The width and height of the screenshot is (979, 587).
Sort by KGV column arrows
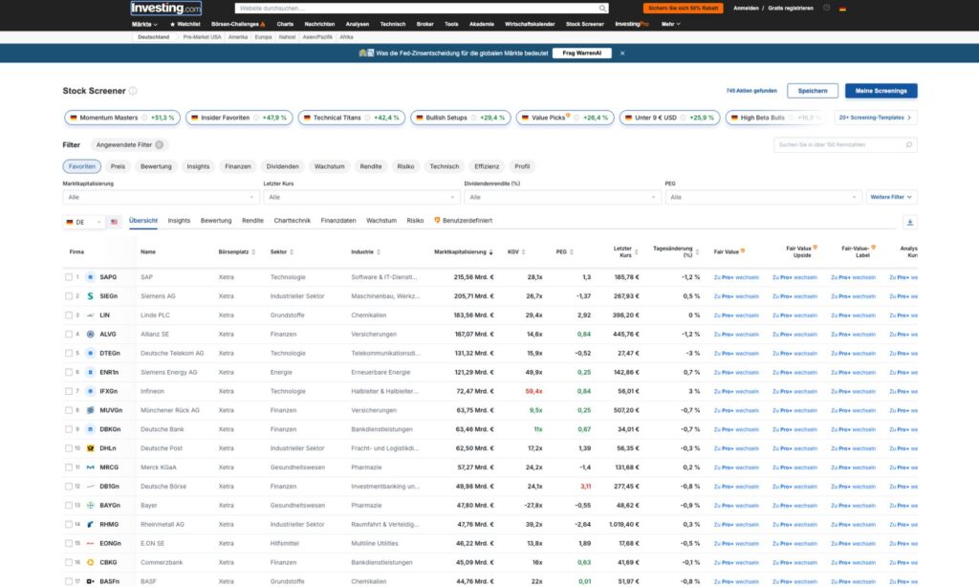tap(523, 252)
